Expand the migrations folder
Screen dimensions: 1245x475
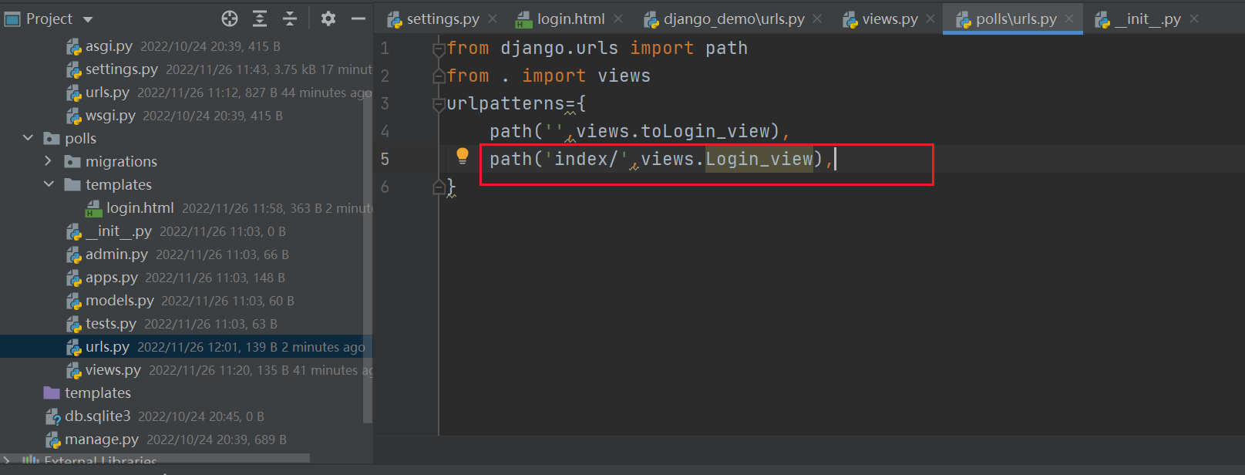click(x=49, y=161)
